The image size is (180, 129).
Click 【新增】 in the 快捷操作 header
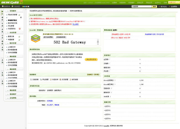pos(90,75)
